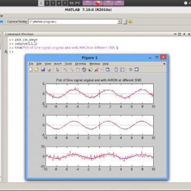Viewport: 191px width, 191px height.
Task: Close the Command Window panel
Action: [189, 34]
